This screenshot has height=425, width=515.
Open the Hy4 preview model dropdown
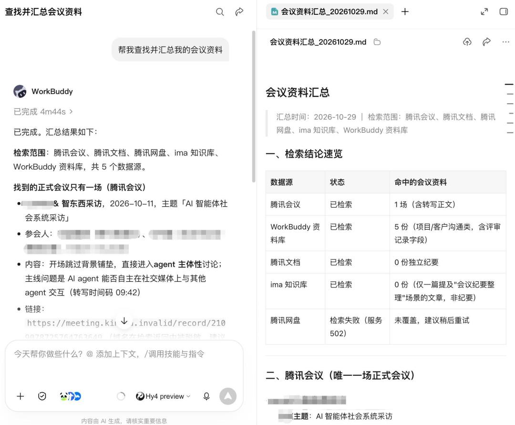tap(163, 396)
